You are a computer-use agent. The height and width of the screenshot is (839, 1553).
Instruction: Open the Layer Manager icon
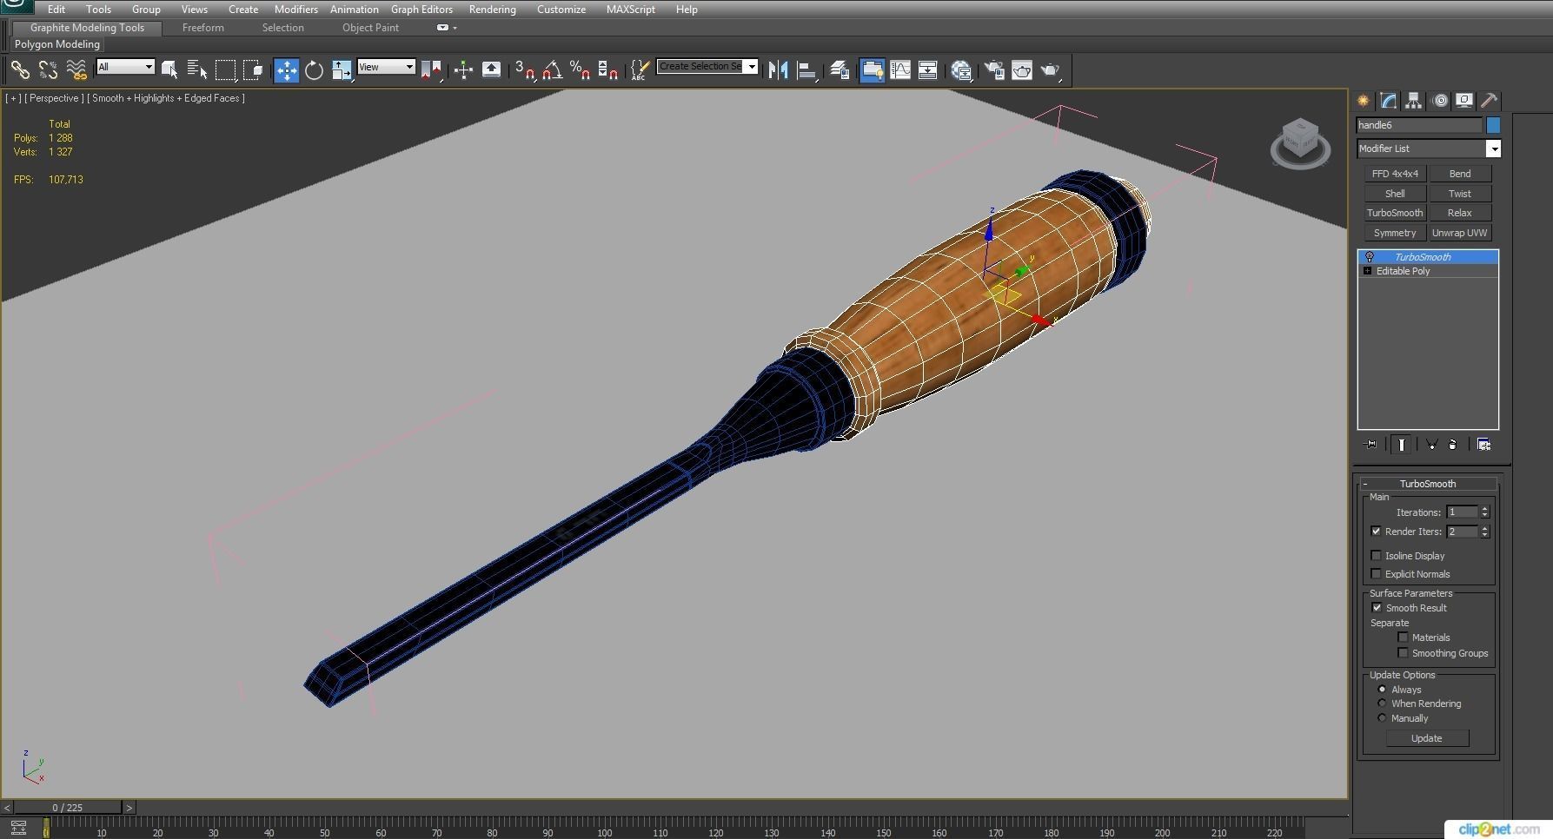(x=840, y=70)
